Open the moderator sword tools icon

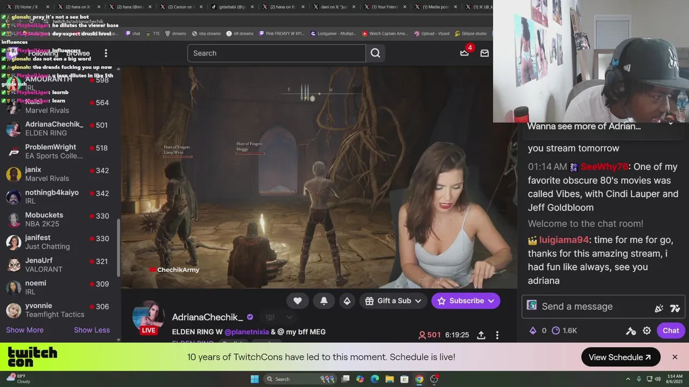pos(631,331)
